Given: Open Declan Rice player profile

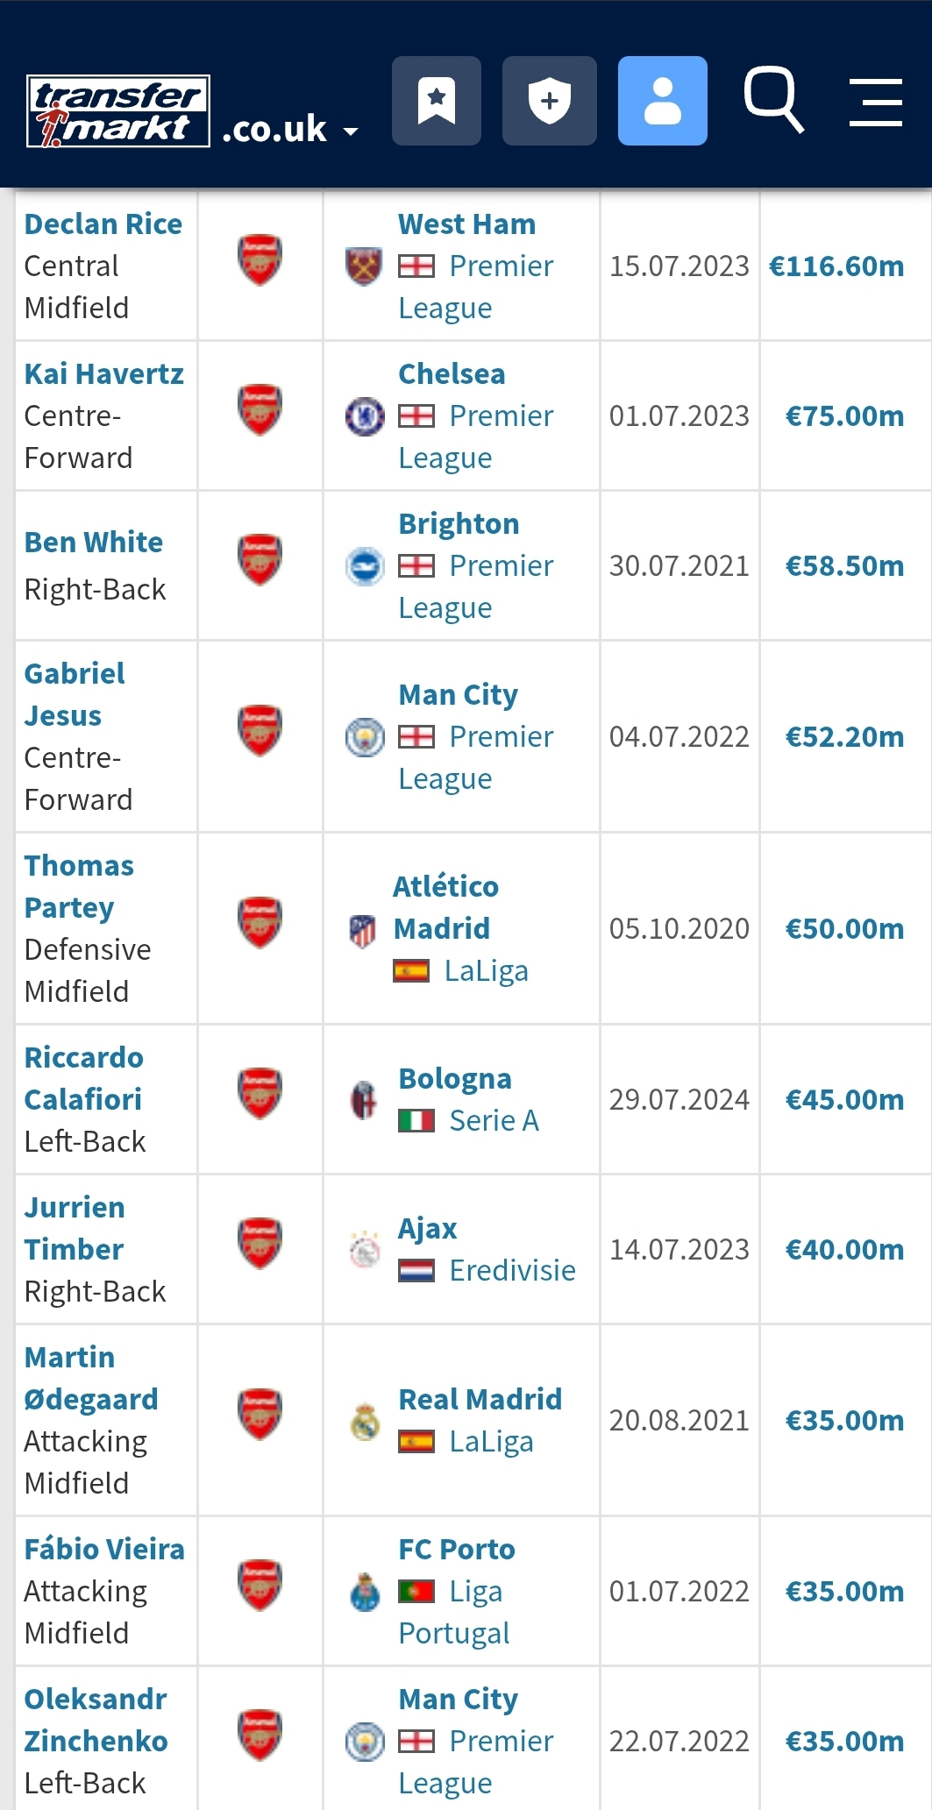Looking at the screenshot, I should (x=103, y=224).
